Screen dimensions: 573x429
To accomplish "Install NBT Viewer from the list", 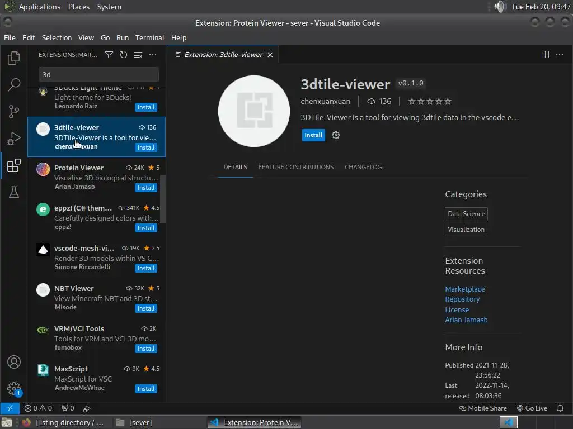I will (146, 308).
